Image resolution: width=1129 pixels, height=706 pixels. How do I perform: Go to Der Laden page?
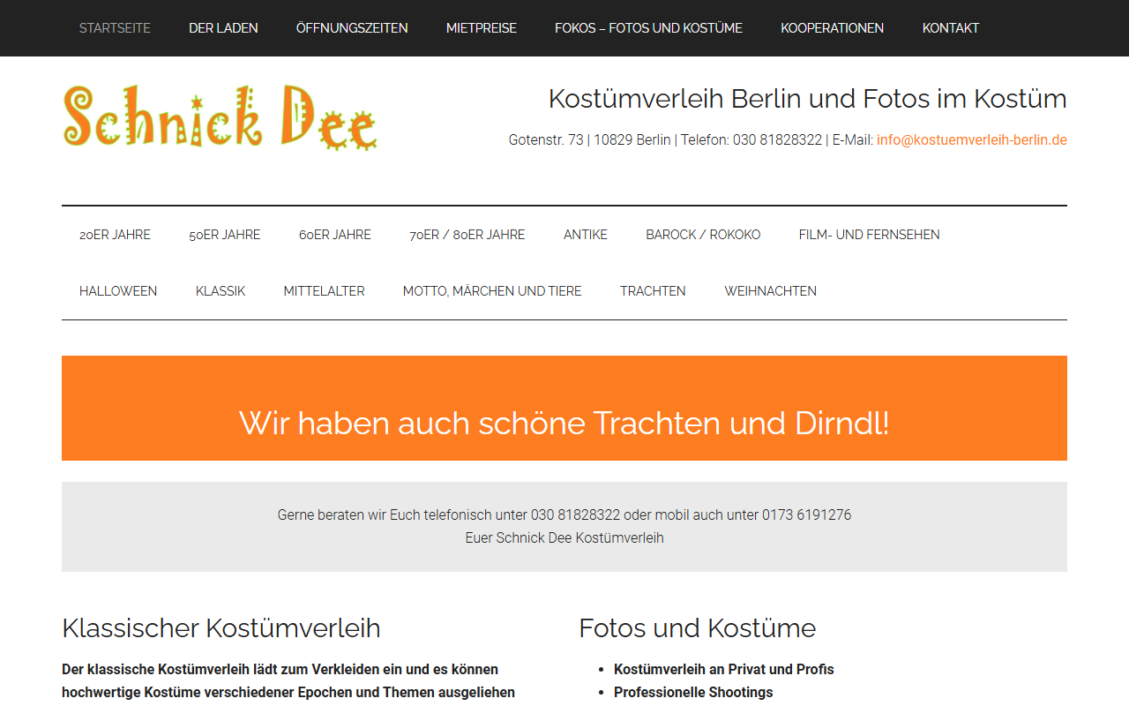(x=223, y=28)
